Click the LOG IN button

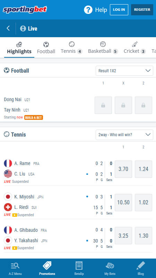(x=119, y=10)
